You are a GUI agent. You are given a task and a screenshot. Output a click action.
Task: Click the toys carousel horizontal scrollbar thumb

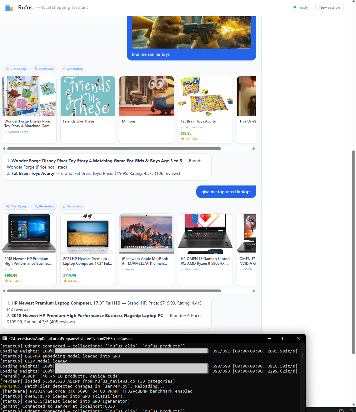[x=114, y=149]
